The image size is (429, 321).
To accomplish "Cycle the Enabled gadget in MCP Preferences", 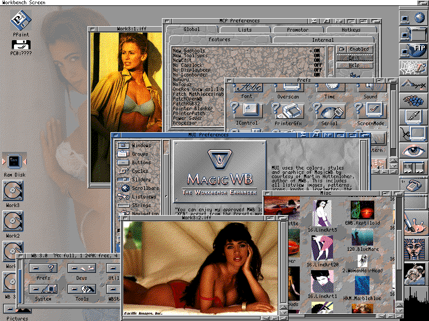I will click(354, 49).
